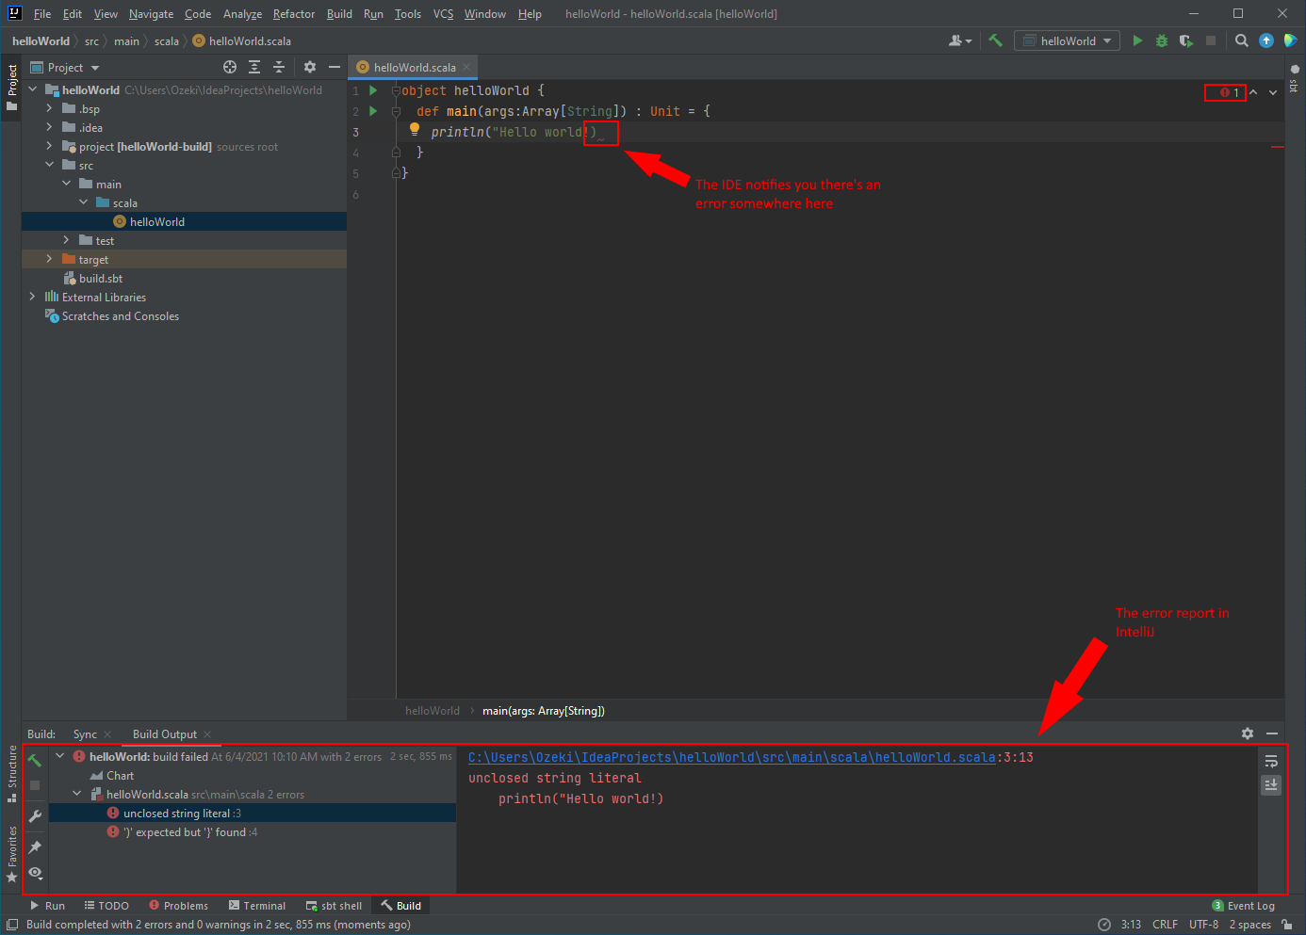The width and height of the screenshot is (1306, 935).
Task: Open helloWorld.scala file path link in output
Action: point(732,757)
